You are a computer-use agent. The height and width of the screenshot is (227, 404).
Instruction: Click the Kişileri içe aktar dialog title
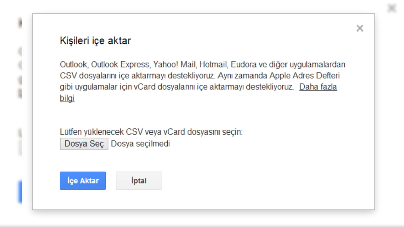95,41
